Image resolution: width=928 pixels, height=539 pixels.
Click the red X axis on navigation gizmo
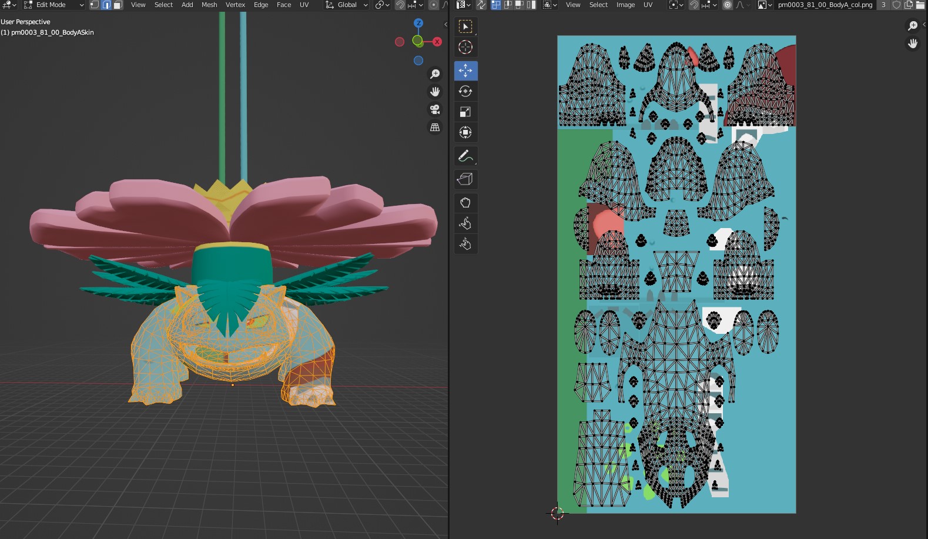click(437, 42)
